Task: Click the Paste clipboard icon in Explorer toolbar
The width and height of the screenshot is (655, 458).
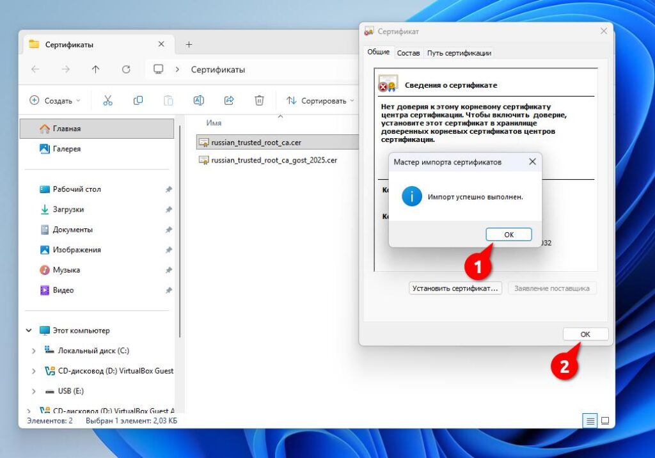Action: click(168, 100)
